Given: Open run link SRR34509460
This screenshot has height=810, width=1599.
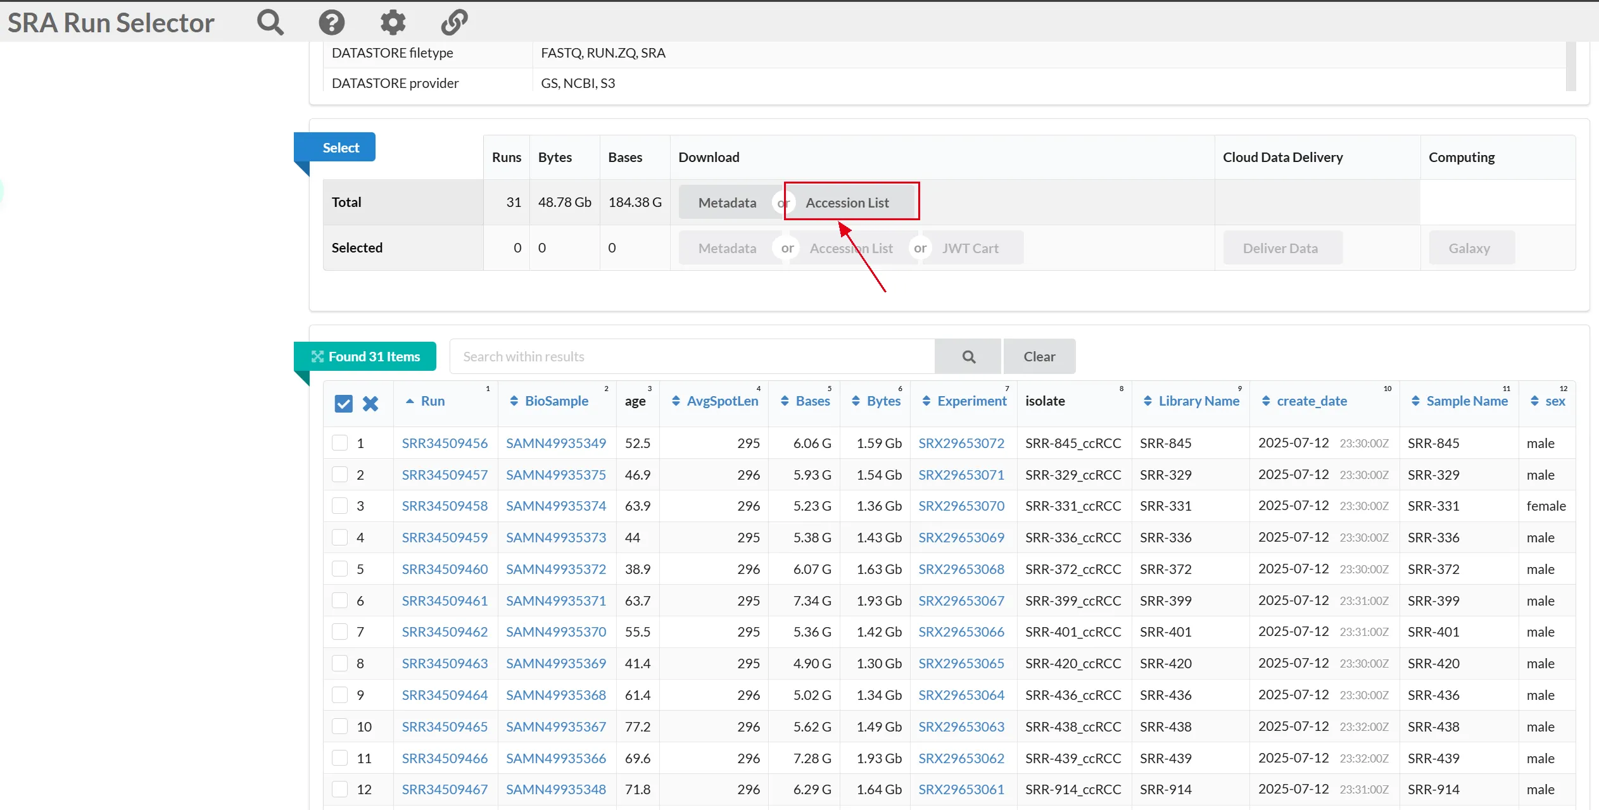Looking at the screenshot, I should coord(445,568).
